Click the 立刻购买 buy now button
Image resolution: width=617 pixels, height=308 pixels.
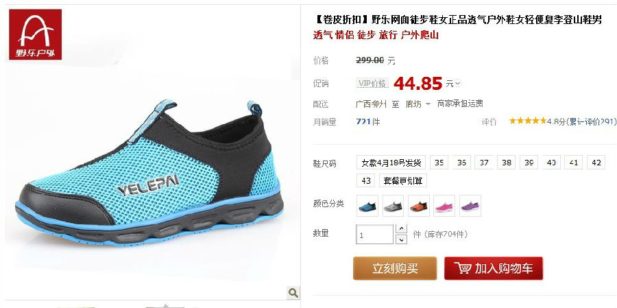395,268
